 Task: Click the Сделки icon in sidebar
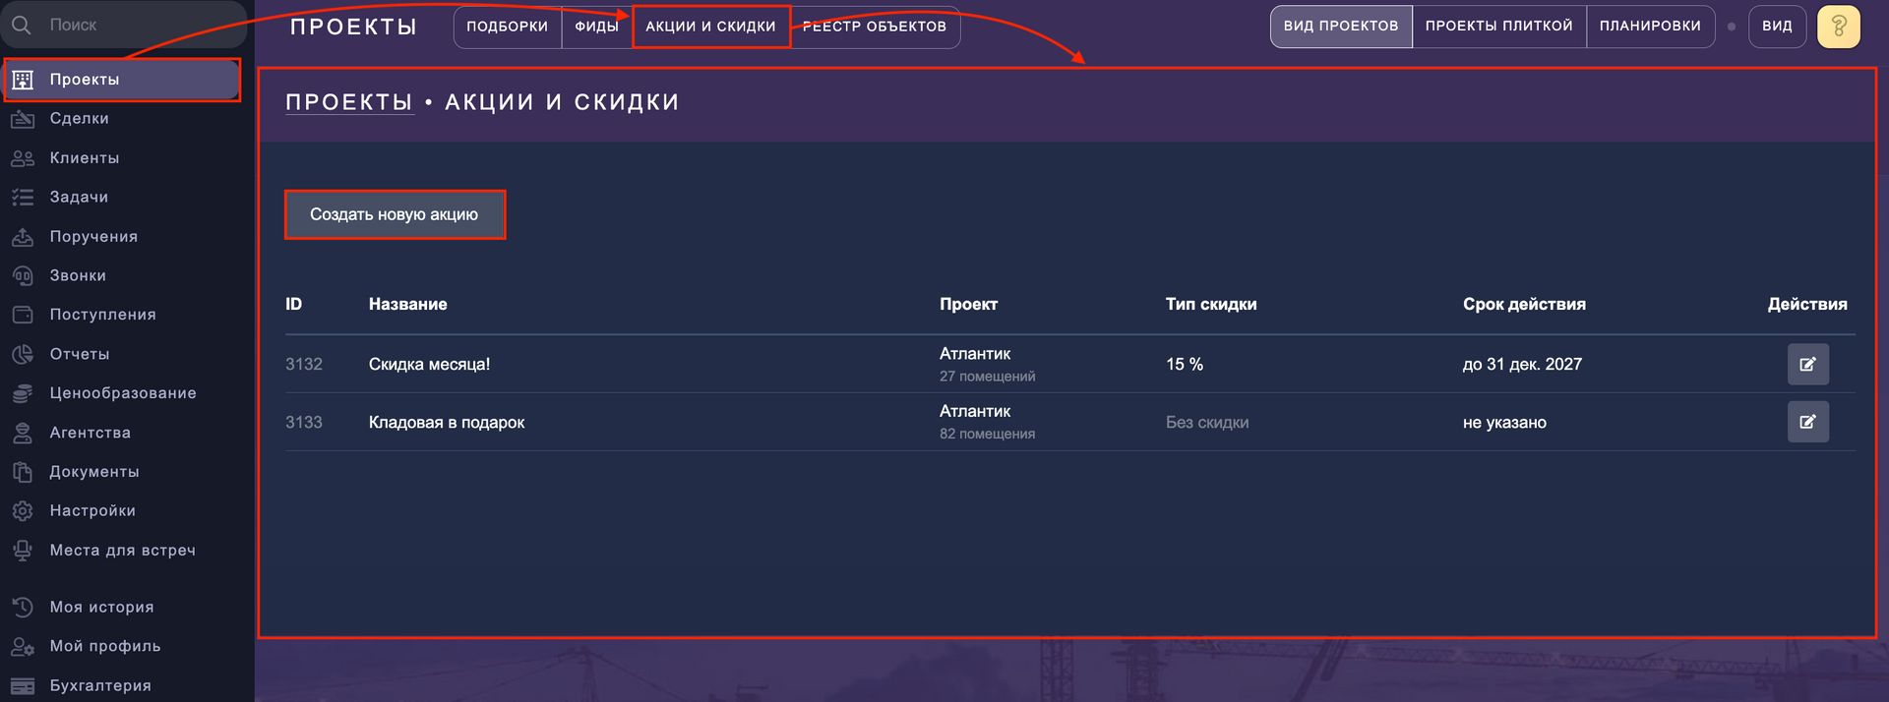coord(23,119)
